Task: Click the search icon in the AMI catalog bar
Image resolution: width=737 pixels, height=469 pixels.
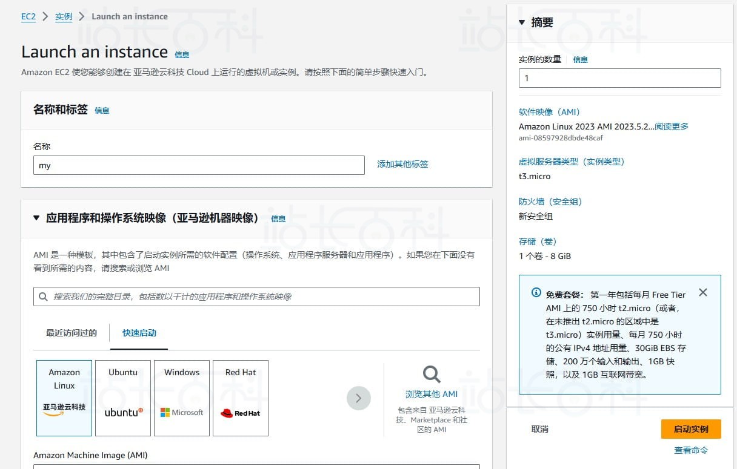Action: pyautogui.click(x=43, y=297)
